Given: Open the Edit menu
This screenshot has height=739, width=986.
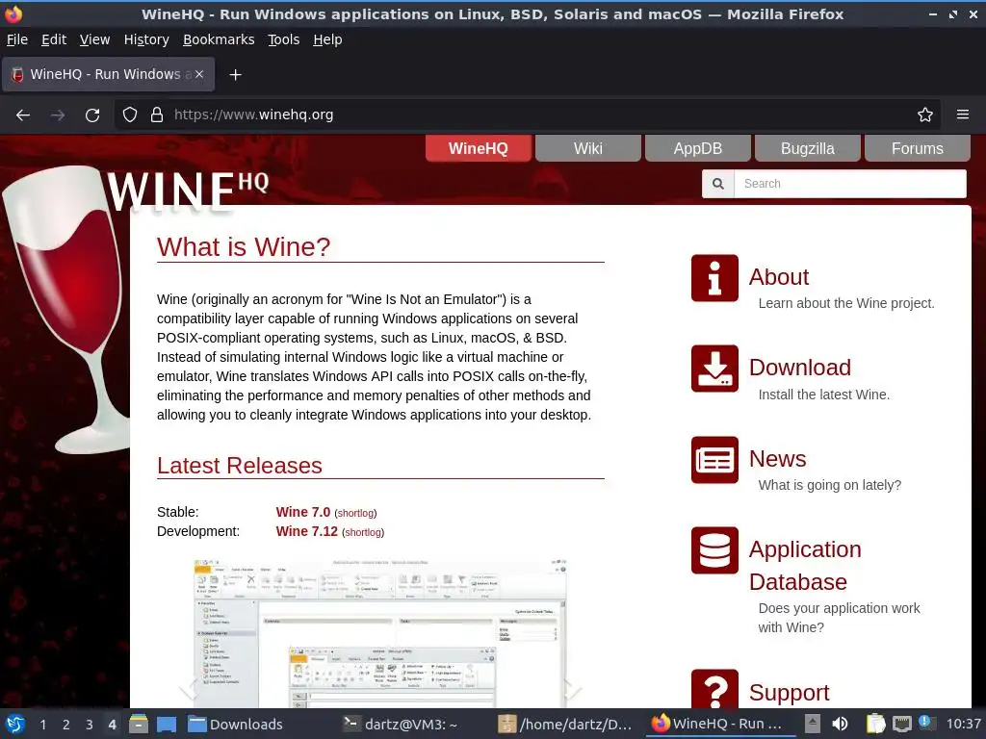Looking at the screenshot, I should (54, 39).
